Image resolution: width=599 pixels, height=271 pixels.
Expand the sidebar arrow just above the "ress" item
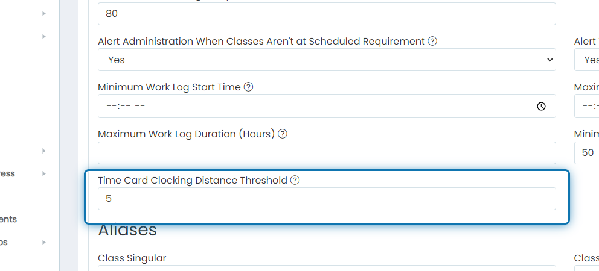(x=44, y=151)
